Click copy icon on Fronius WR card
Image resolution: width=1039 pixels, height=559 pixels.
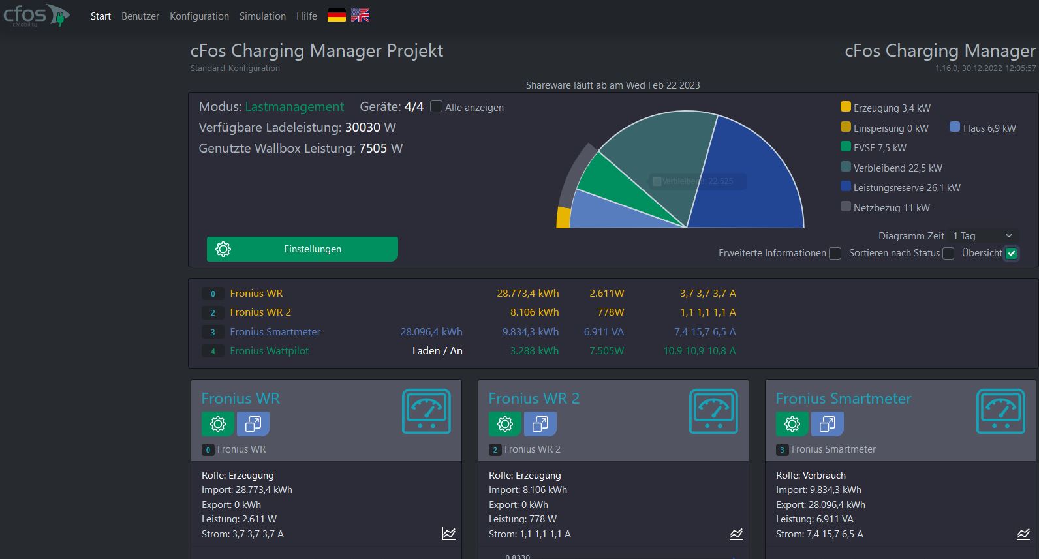(x=253, y=424)
